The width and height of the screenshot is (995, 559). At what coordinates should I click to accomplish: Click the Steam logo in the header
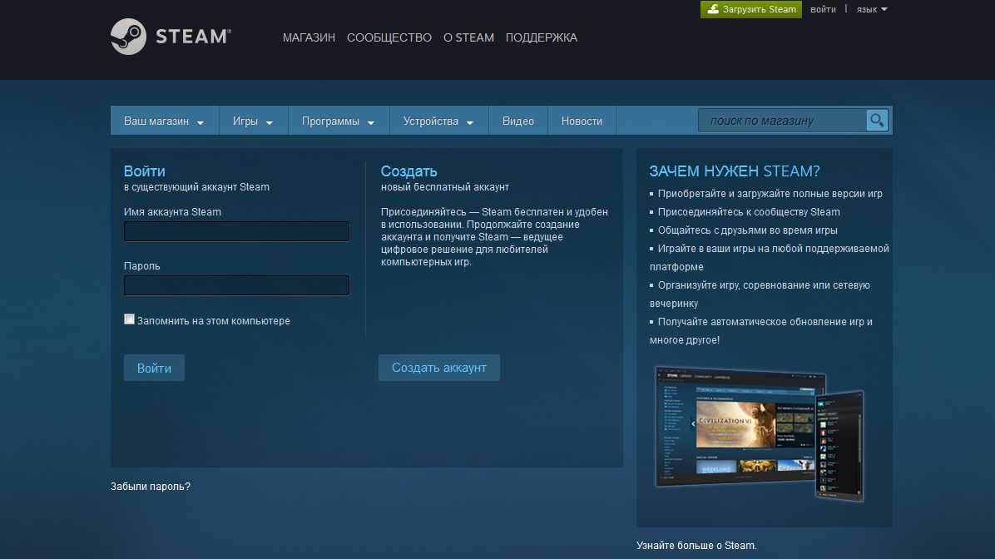tap(171, 36)
